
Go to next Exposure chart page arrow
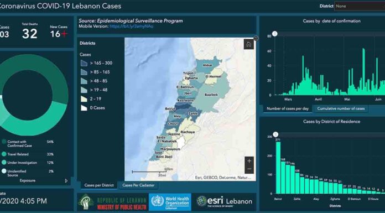66,181
